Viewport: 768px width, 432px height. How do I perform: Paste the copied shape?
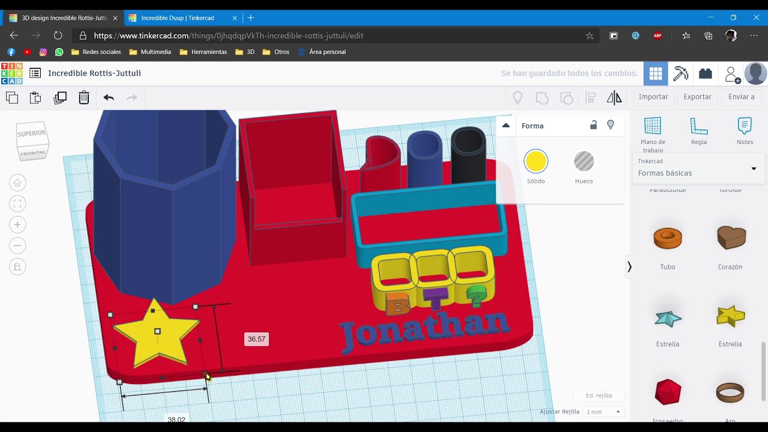[x=35, y=98]
